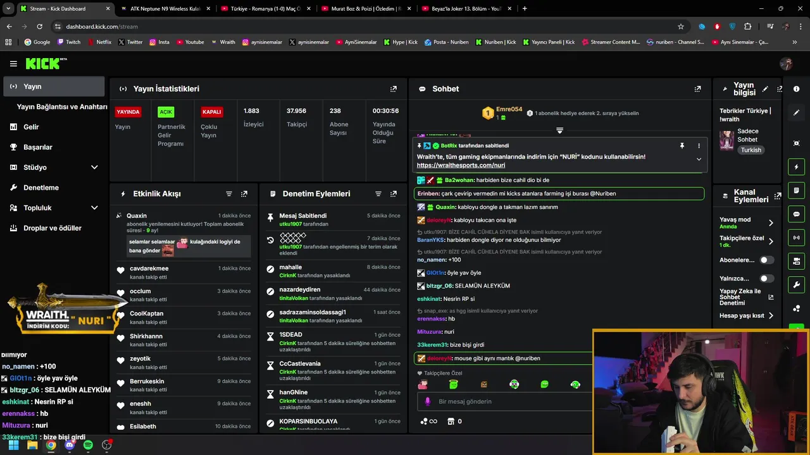The height and width of the screenshot is (455, 810).
Task: Edit stream info with the pencil in Yayın bilgisi
Action: tap(765, 89)
